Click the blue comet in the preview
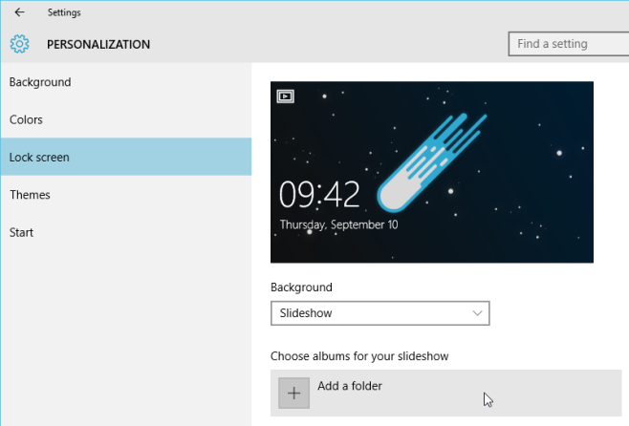 (421, 162)
